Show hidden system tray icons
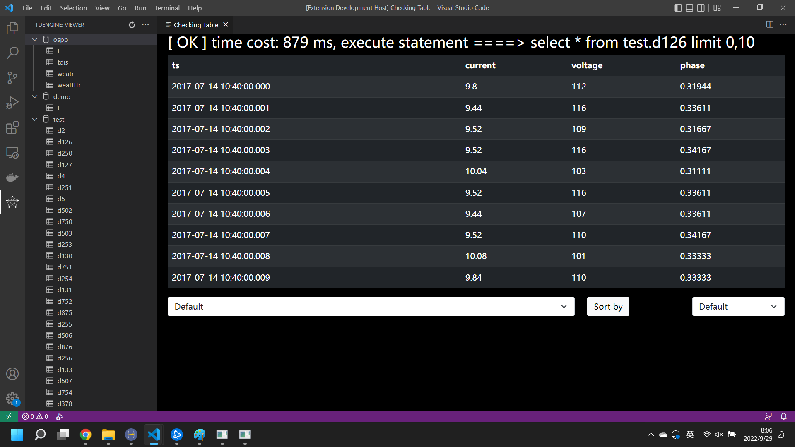The height and width of the screenshot is (447, 795). click(650, 435)
